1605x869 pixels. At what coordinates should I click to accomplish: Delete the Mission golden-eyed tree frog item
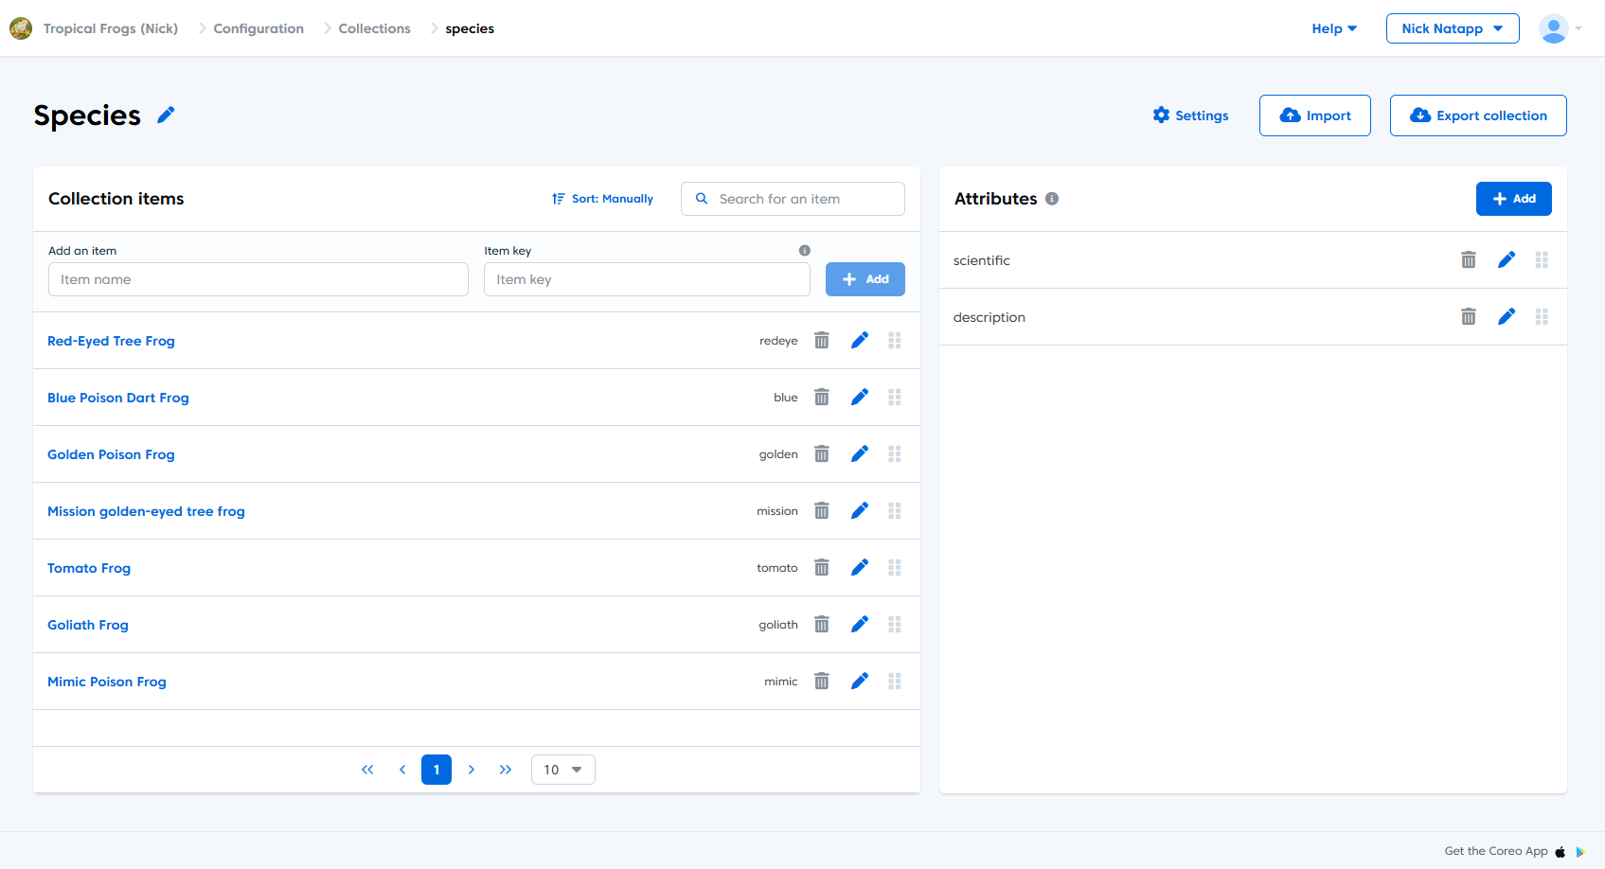click(822, 511)
